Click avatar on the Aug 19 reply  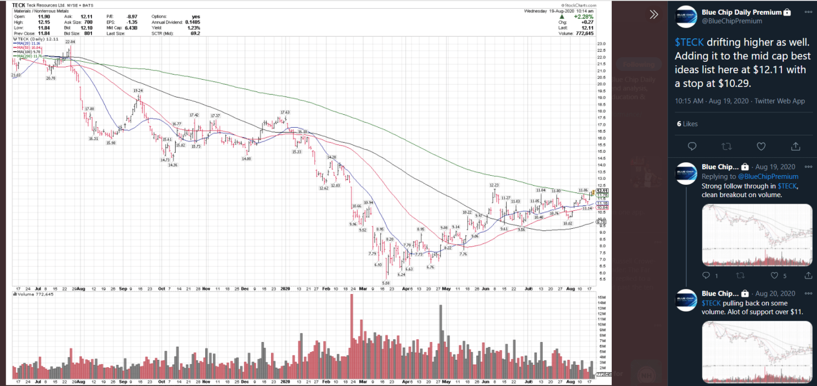(686, 173)
